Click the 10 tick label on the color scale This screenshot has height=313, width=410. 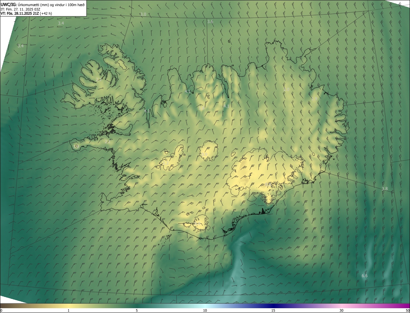(205, 310)
